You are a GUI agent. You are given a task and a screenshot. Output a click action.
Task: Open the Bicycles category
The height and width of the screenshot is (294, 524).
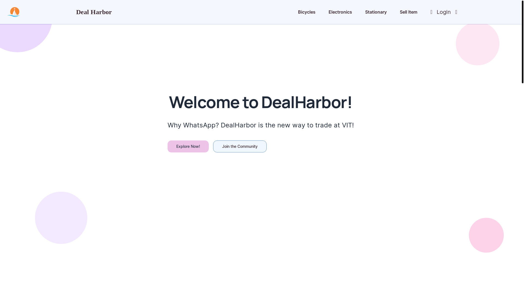(x=306, y=12)
